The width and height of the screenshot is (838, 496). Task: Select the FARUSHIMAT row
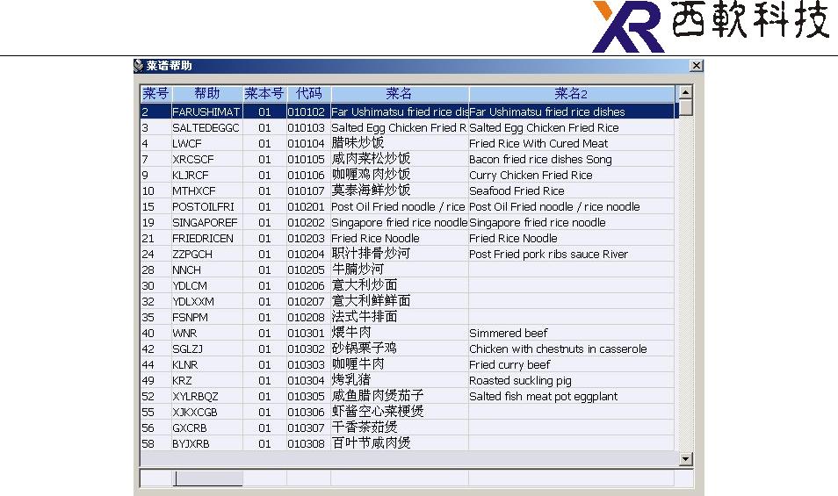pos(408,111)
